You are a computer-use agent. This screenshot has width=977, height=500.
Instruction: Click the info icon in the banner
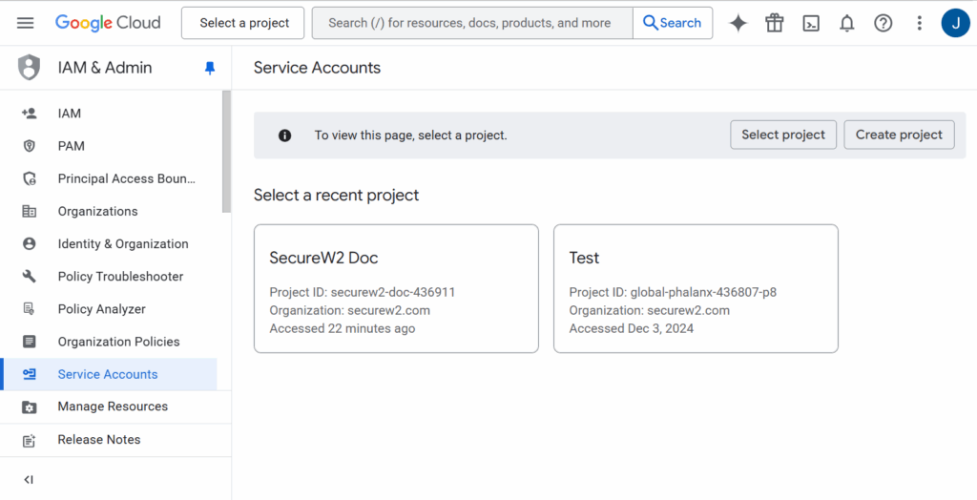tap(284, 135)
